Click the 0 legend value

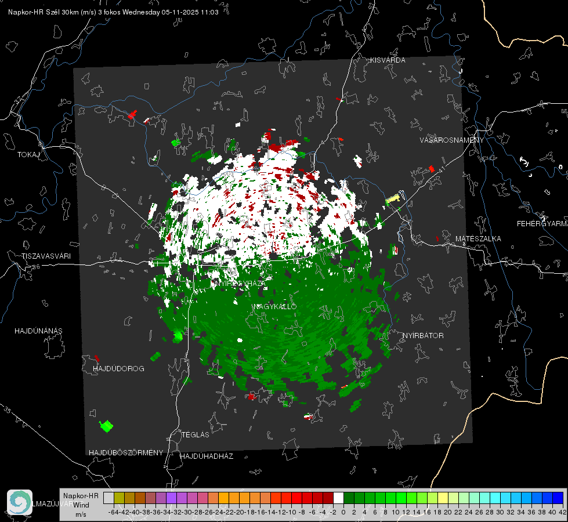pyautogui.click(x=343, y=512)
